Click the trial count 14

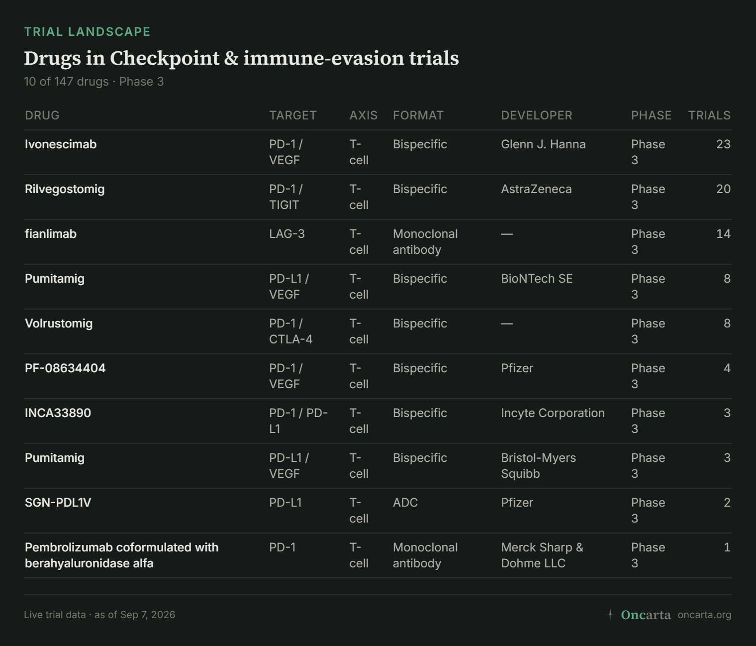(723, 234)
